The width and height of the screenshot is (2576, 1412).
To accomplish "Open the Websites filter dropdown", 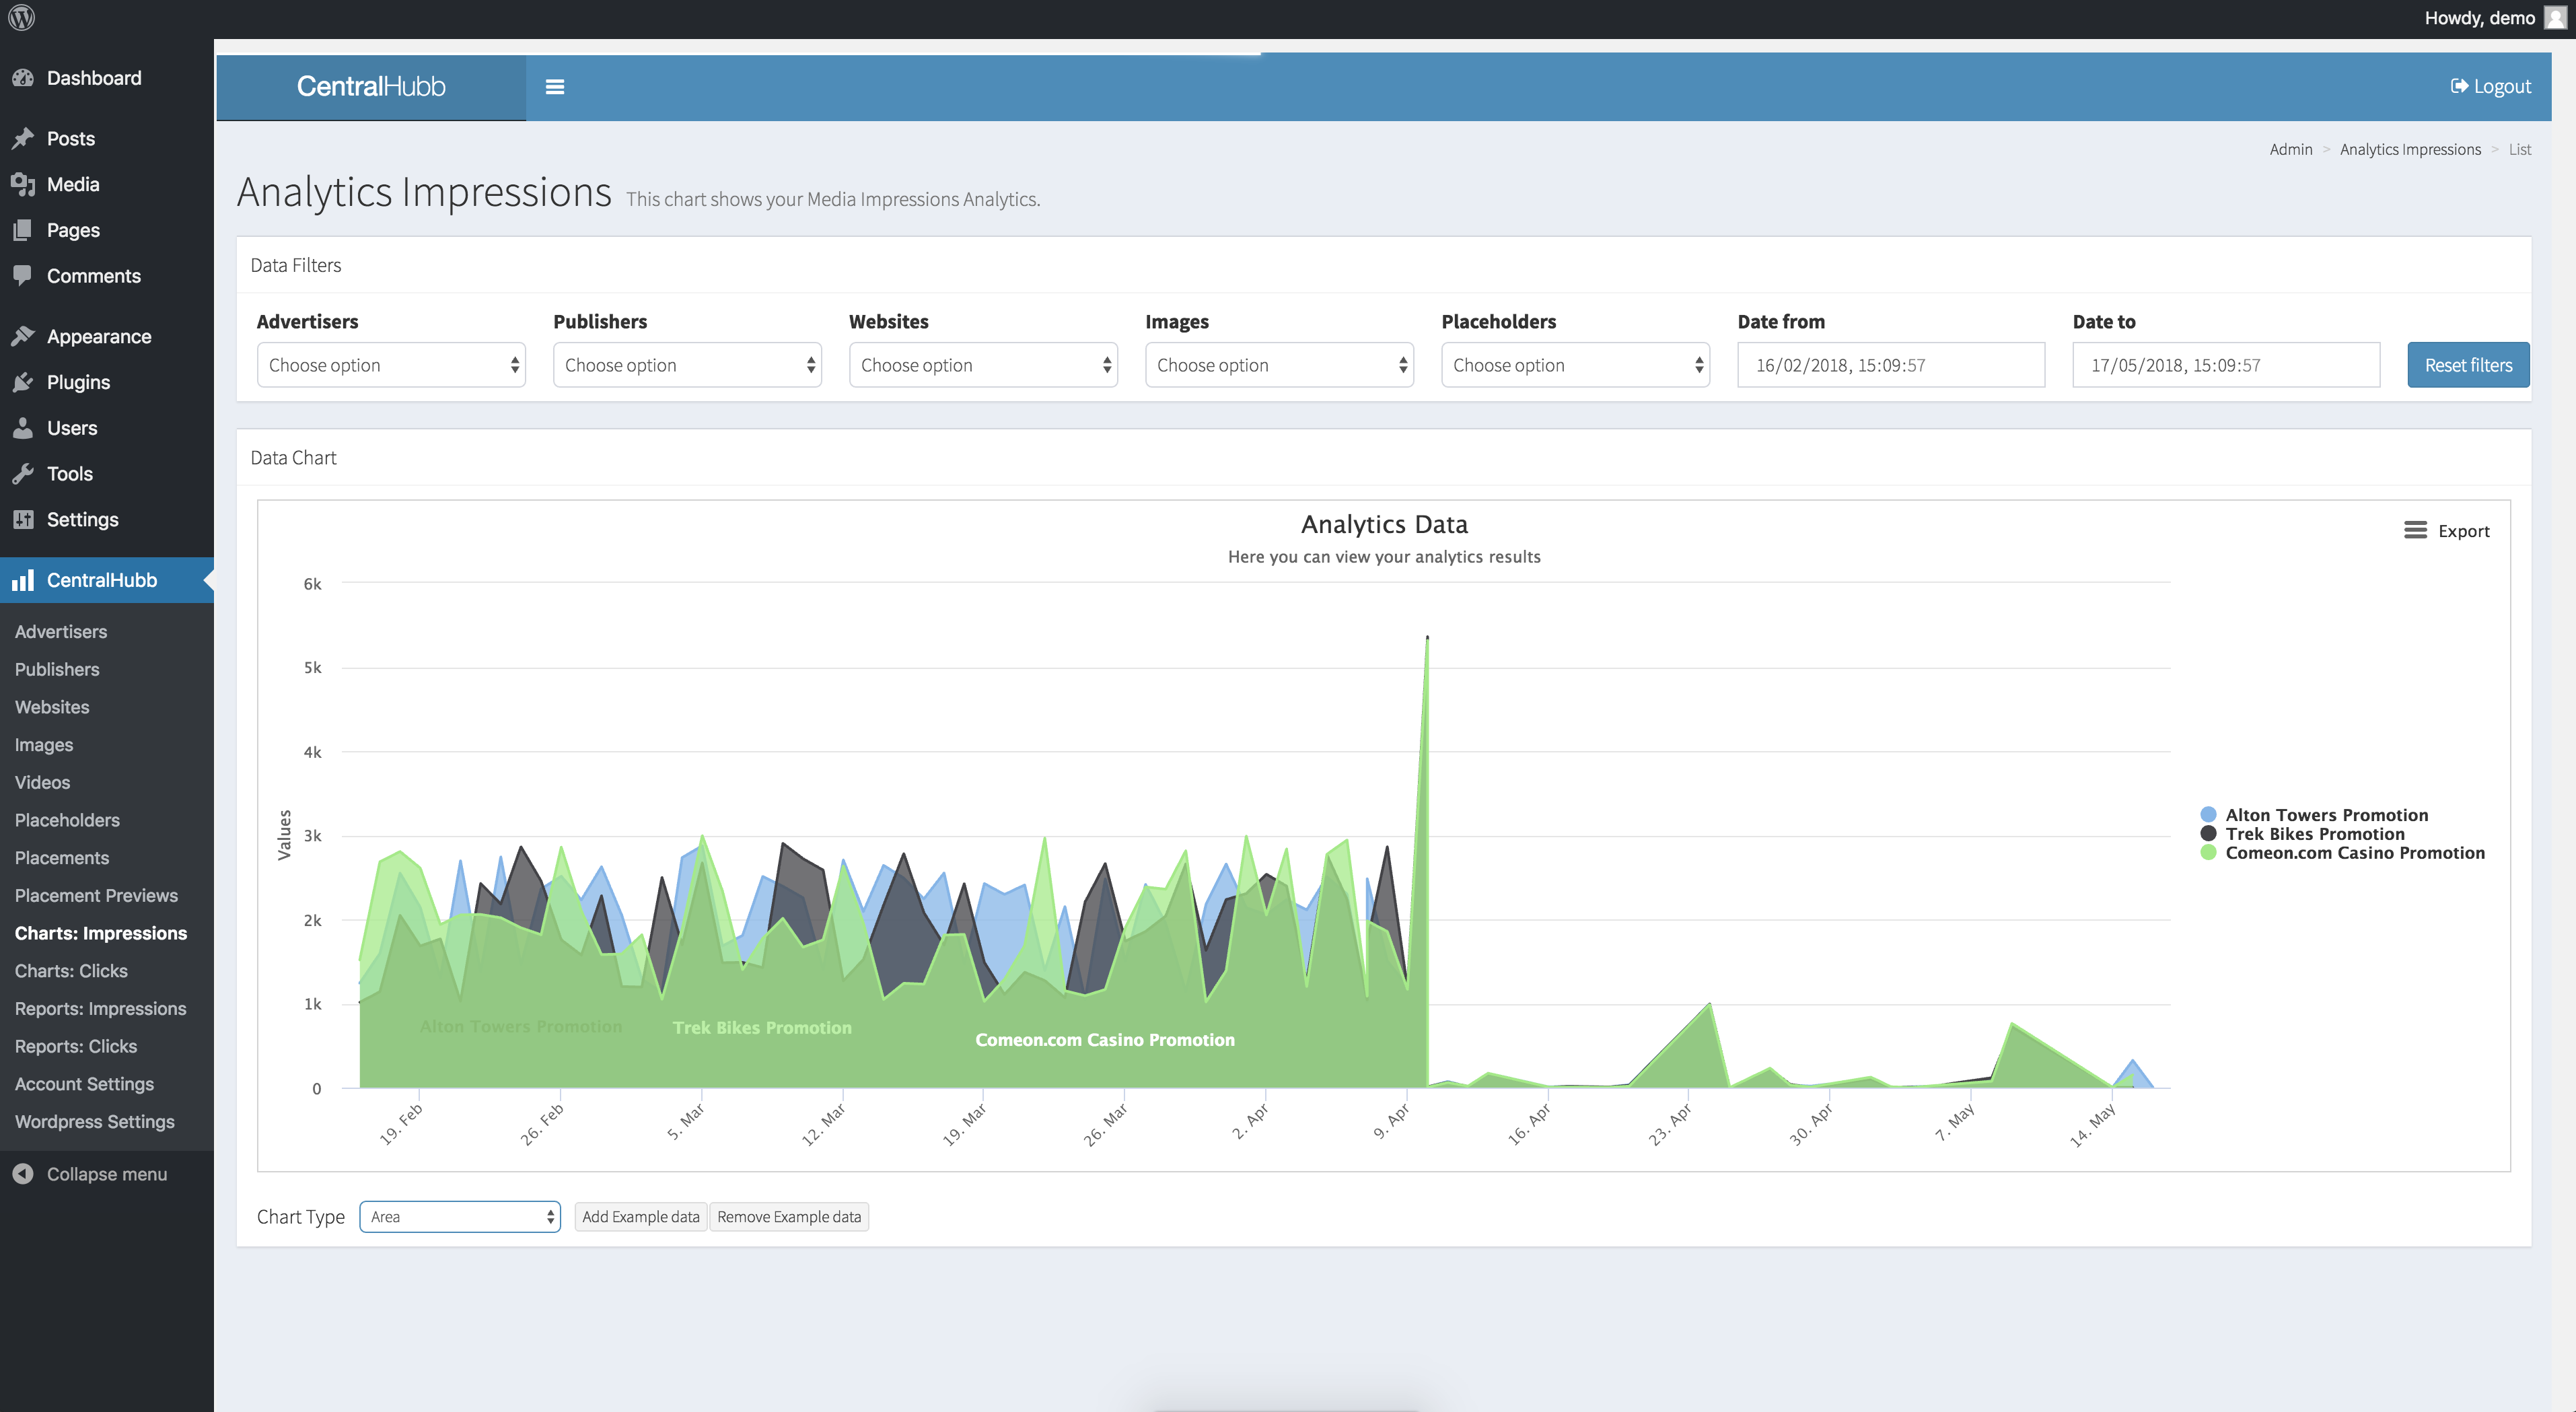I will coord(983,365).
